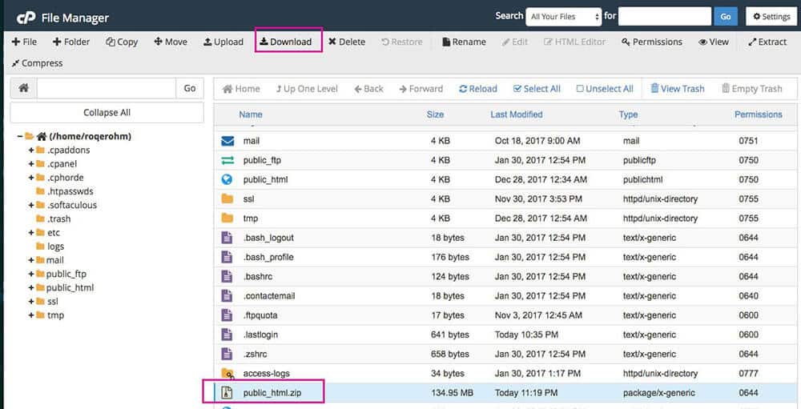Check Select All files

(x=537, y=89)
